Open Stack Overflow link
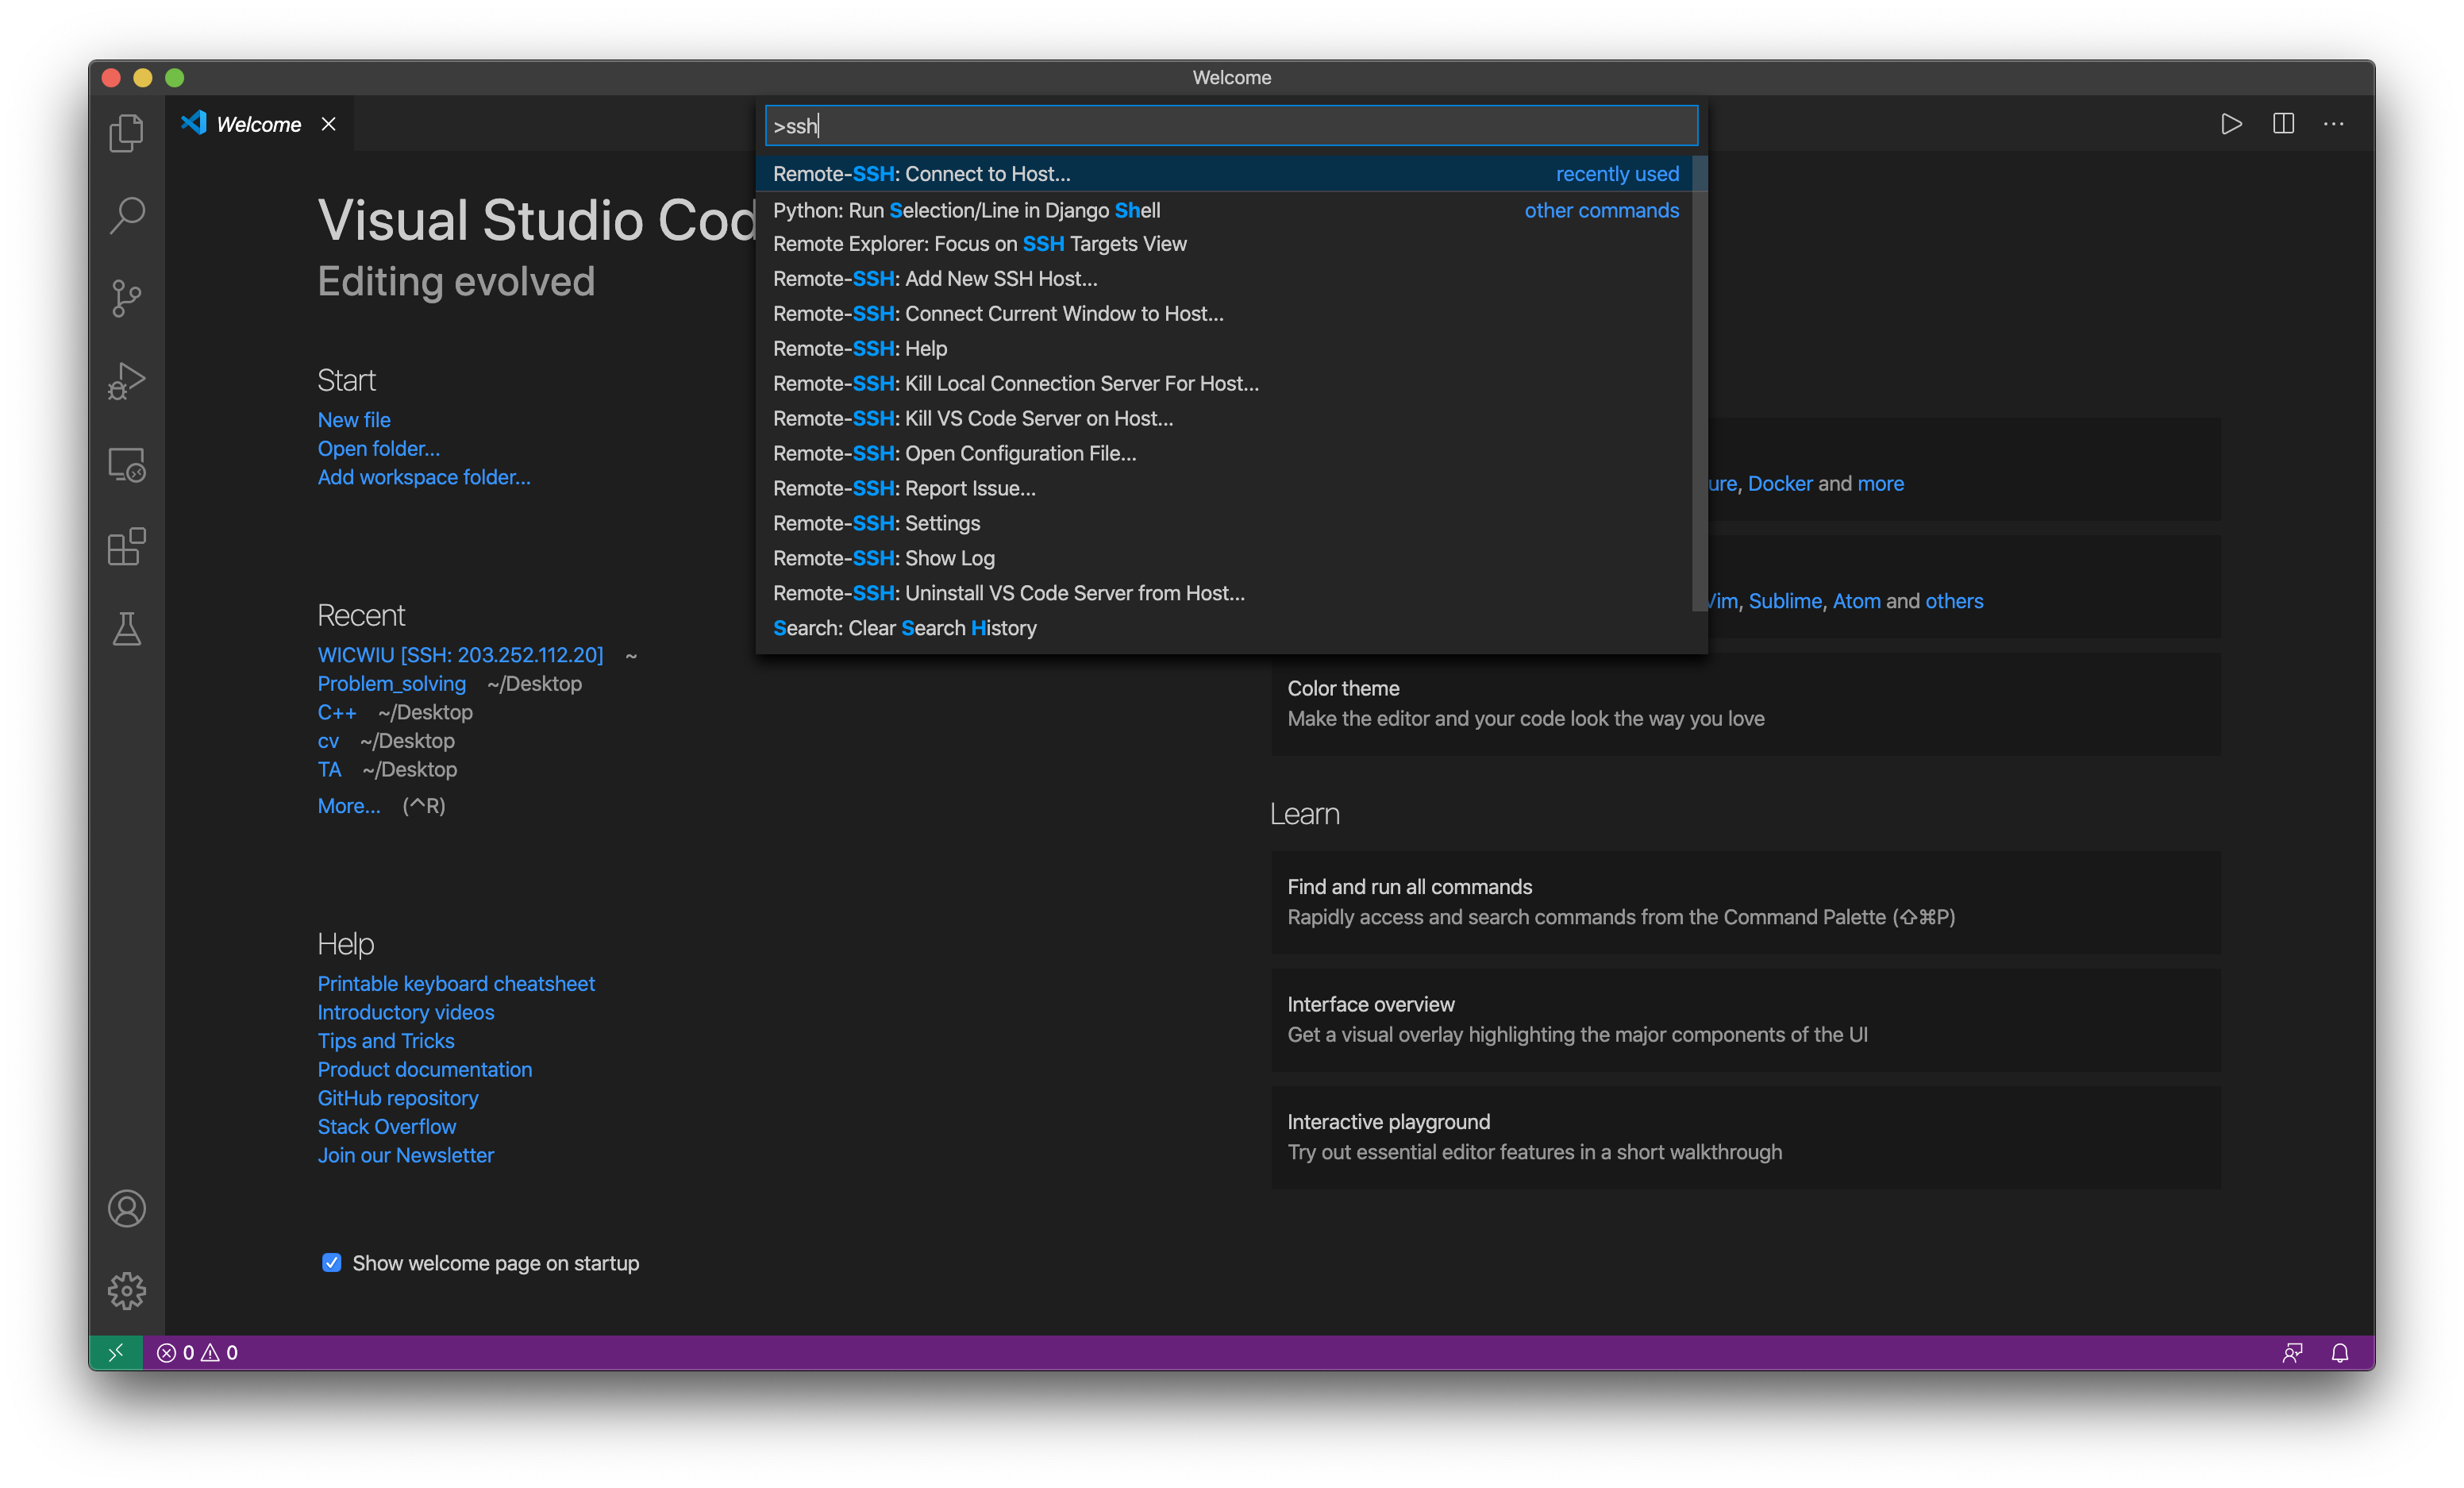This screenshot has width=2464, height=1488. click(x=387, y=1127)
